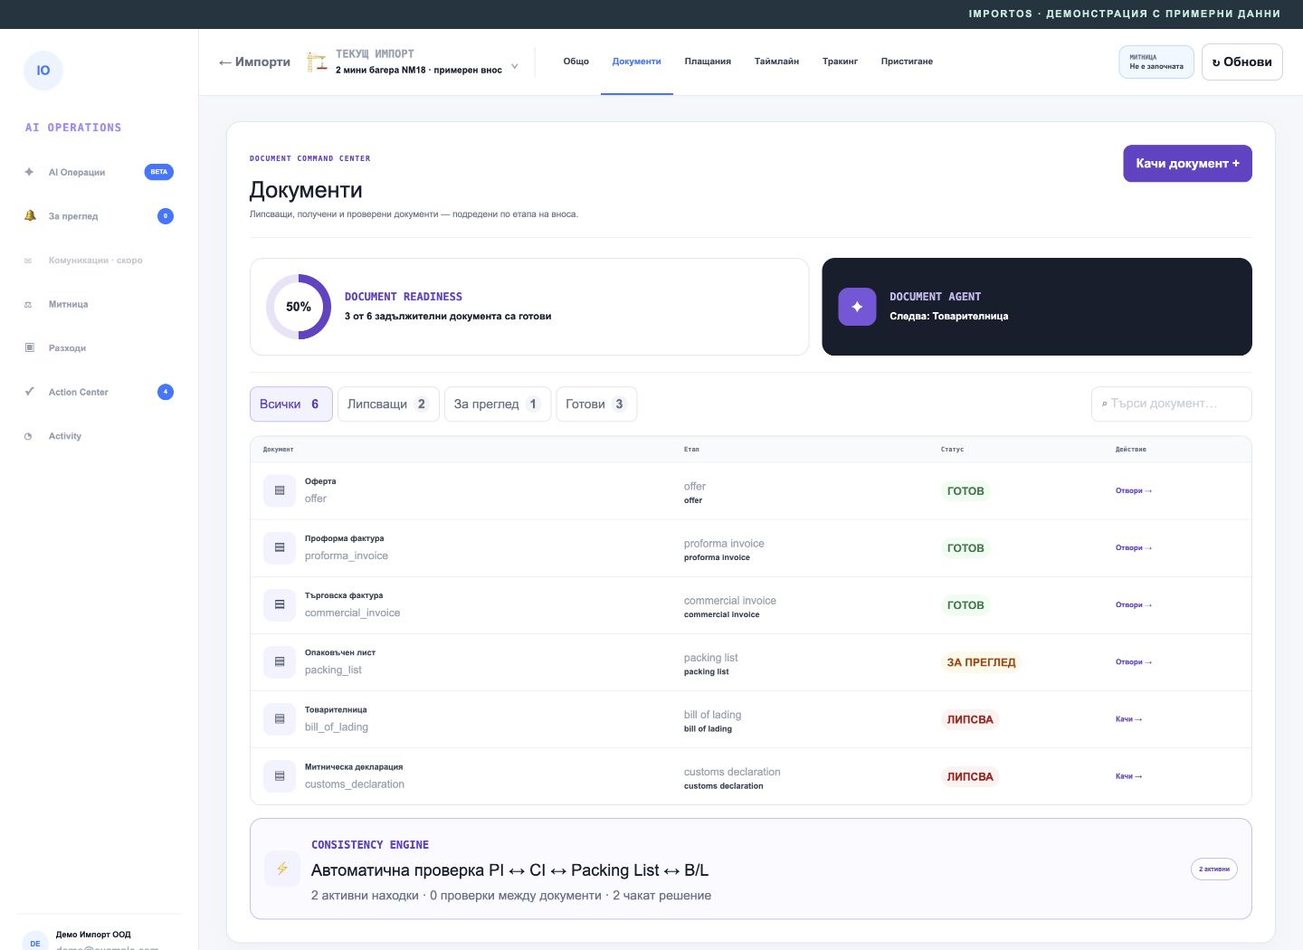Click Отвори link for Опаковъчен лист

pos(1133,662)
